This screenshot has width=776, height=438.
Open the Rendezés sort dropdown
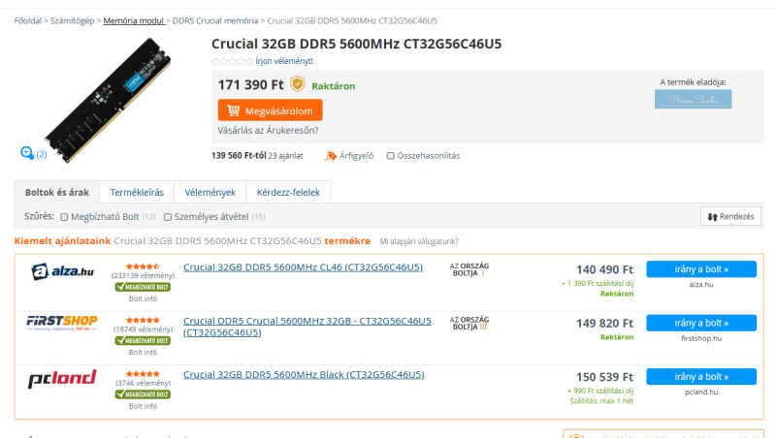[x=730, y=216]
